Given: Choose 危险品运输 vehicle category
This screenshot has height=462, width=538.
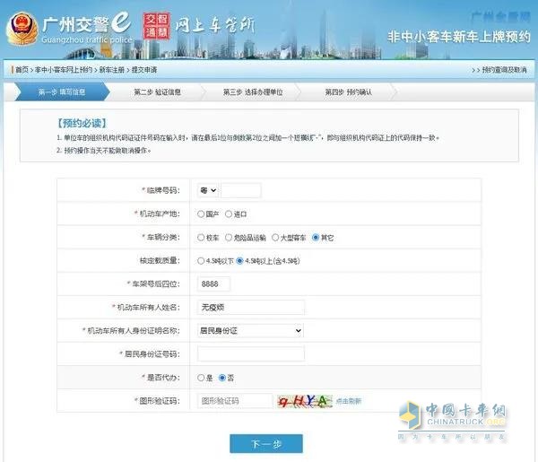Looking at the screenshot, I should pos(230,238).
